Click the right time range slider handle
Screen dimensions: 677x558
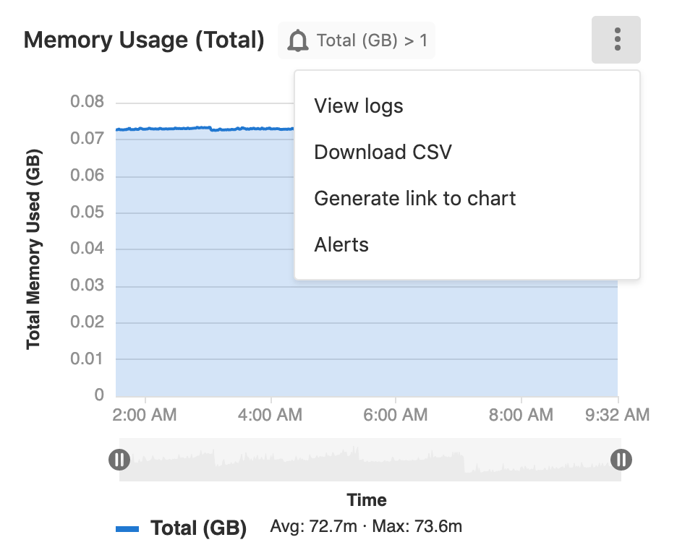point(621,459)
